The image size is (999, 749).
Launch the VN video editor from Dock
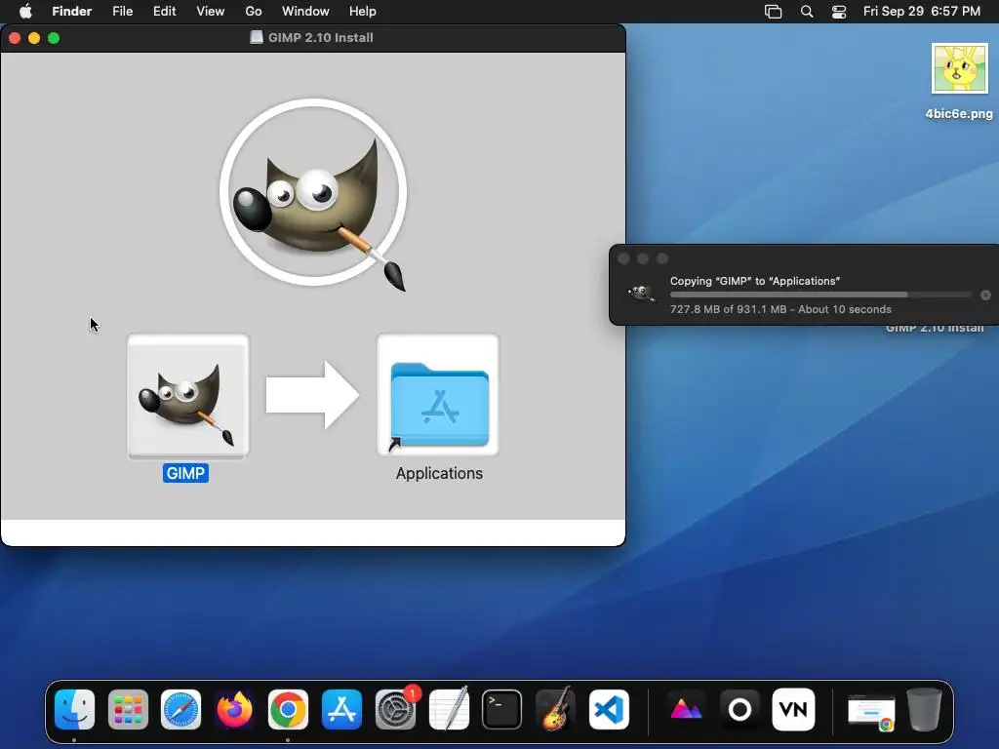[793, 709]
